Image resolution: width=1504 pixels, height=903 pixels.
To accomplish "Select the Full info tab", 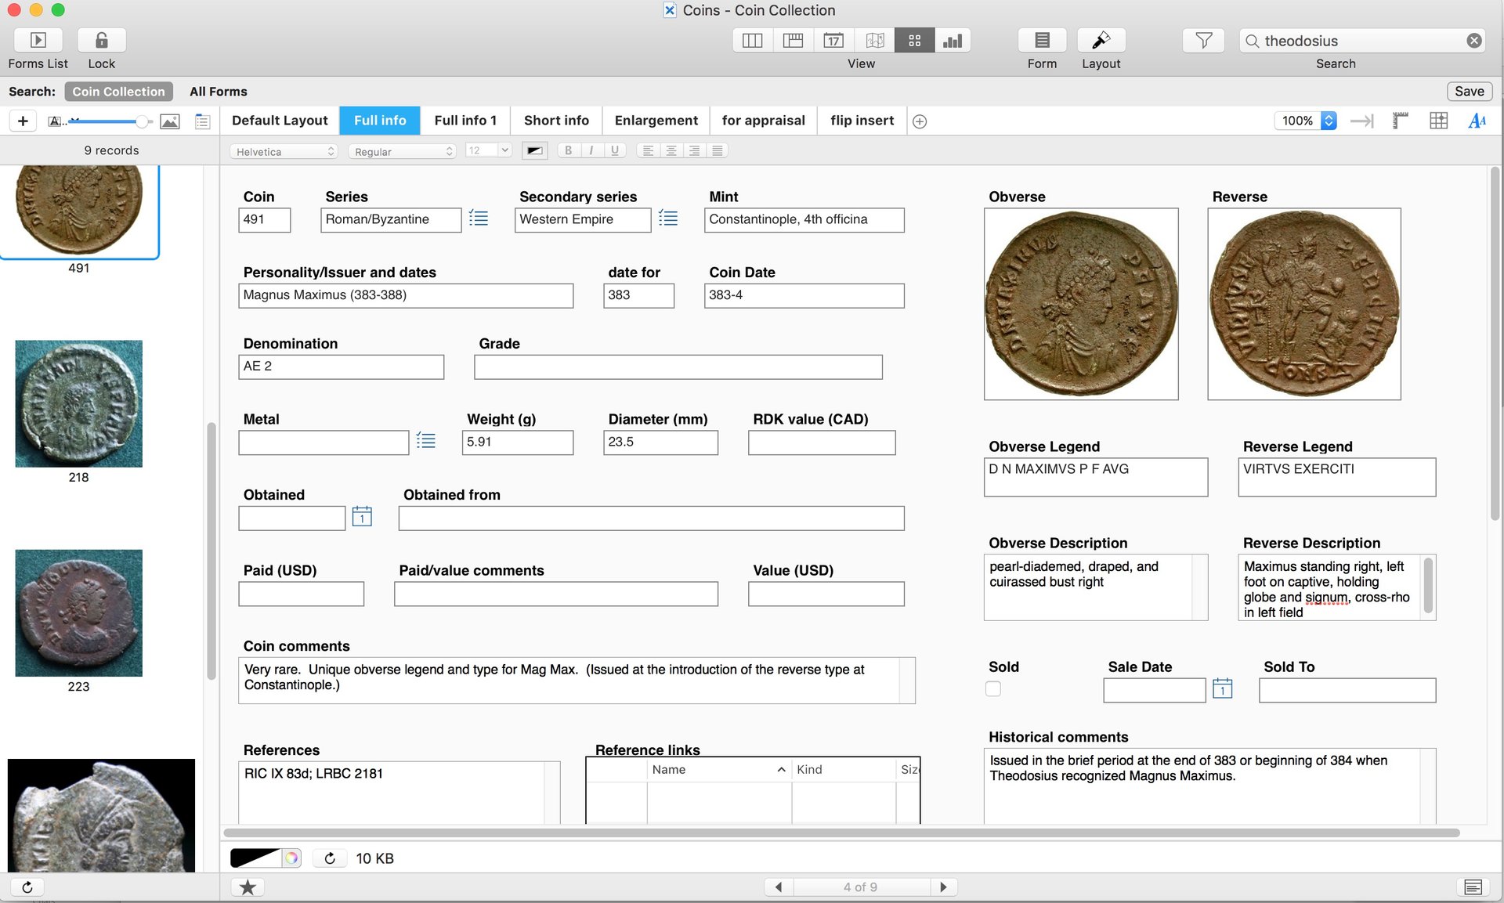I will (380, 121).
